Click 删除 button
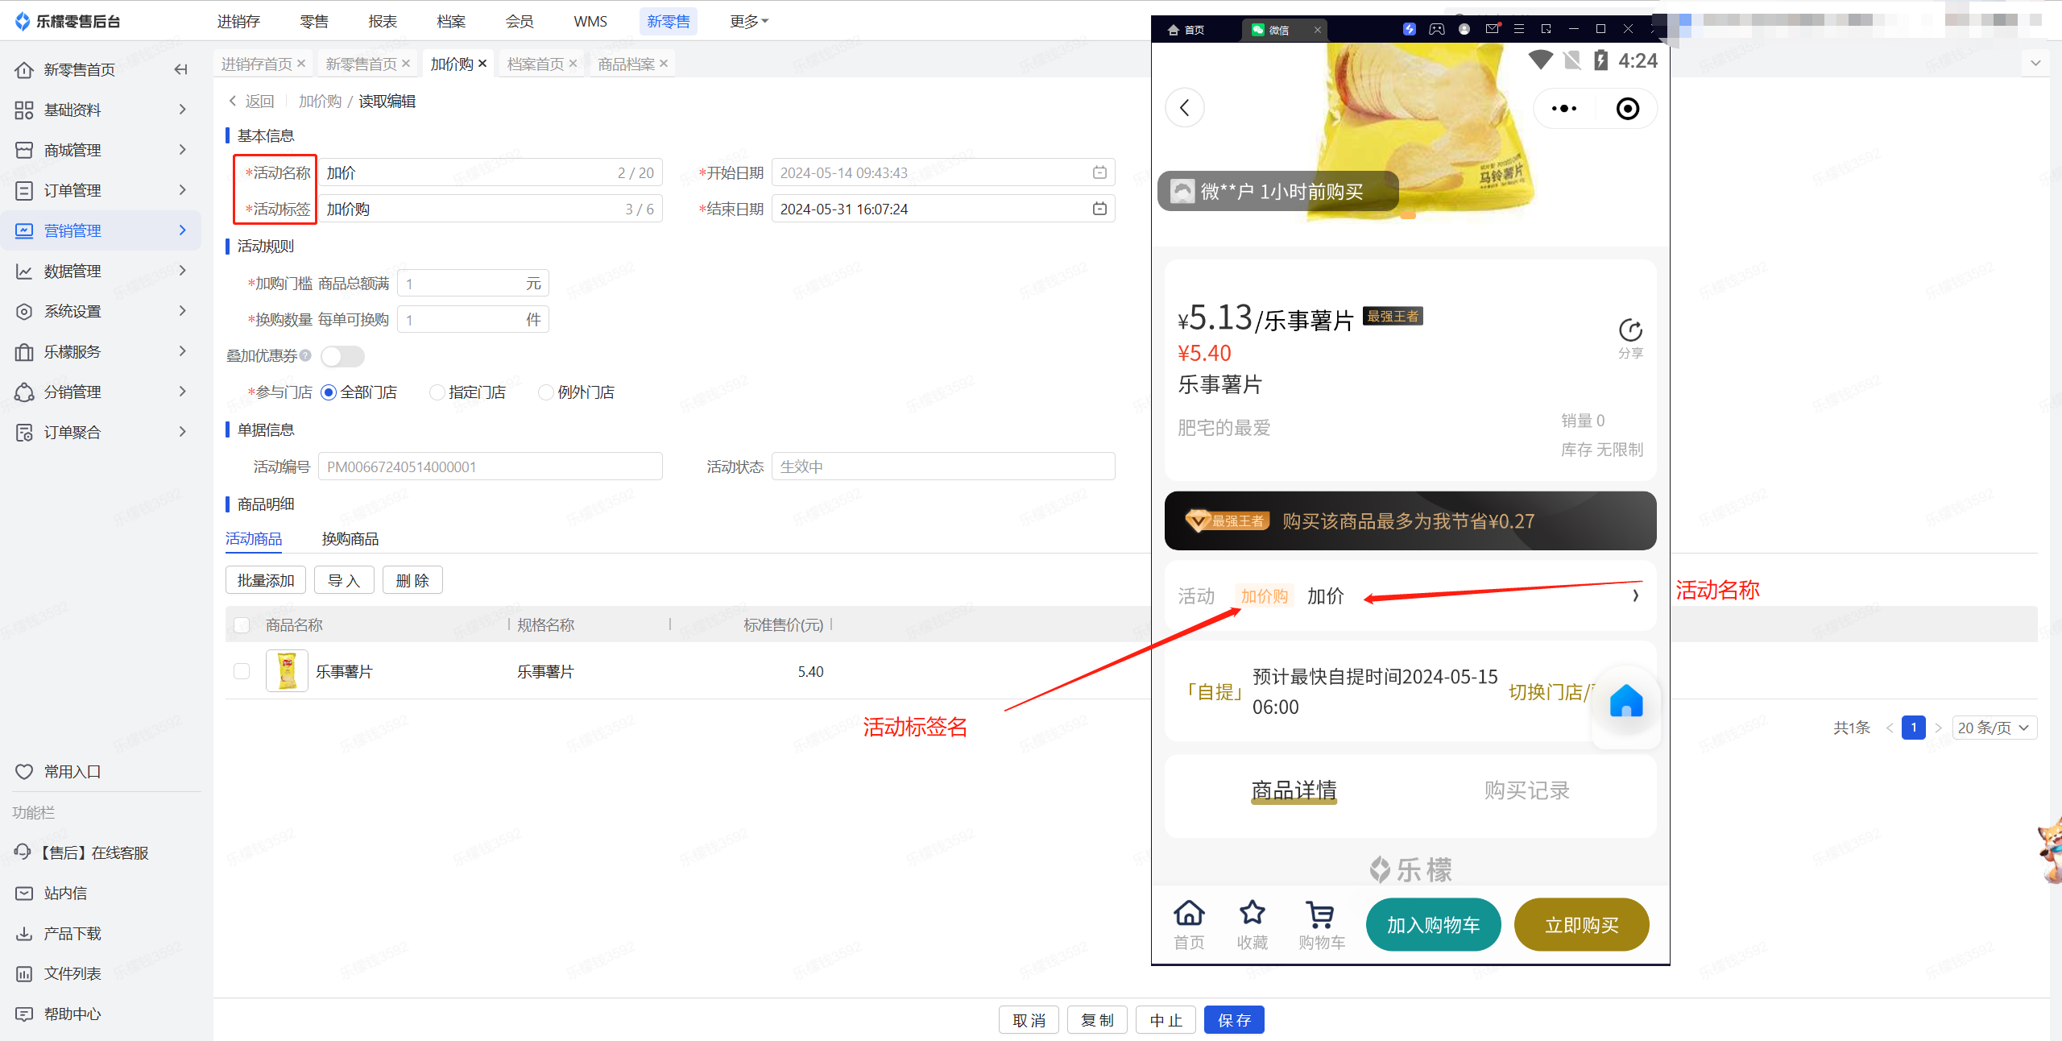2062x1041 pixels. pos(412,580)
